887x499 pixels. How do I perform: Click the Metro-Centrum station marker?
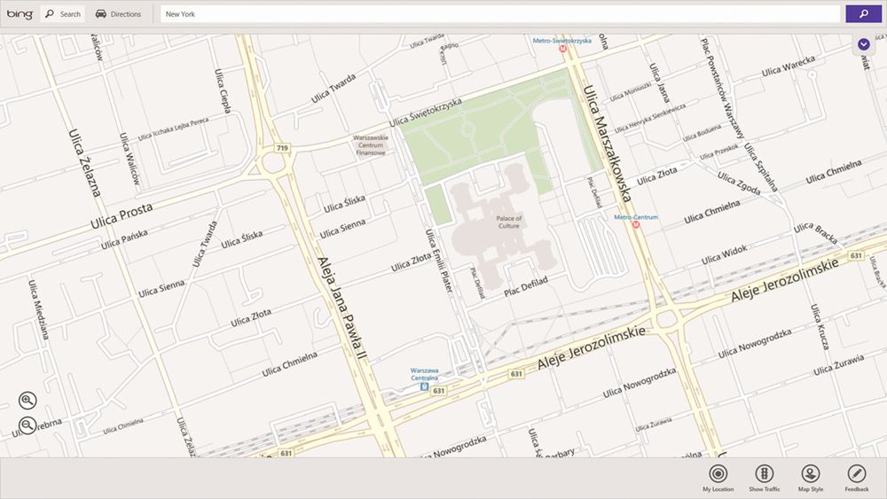(x=636, y=225)
